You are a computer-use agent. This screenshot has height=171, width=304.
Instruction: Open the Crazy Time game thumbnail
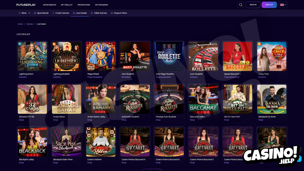[272, 56]
